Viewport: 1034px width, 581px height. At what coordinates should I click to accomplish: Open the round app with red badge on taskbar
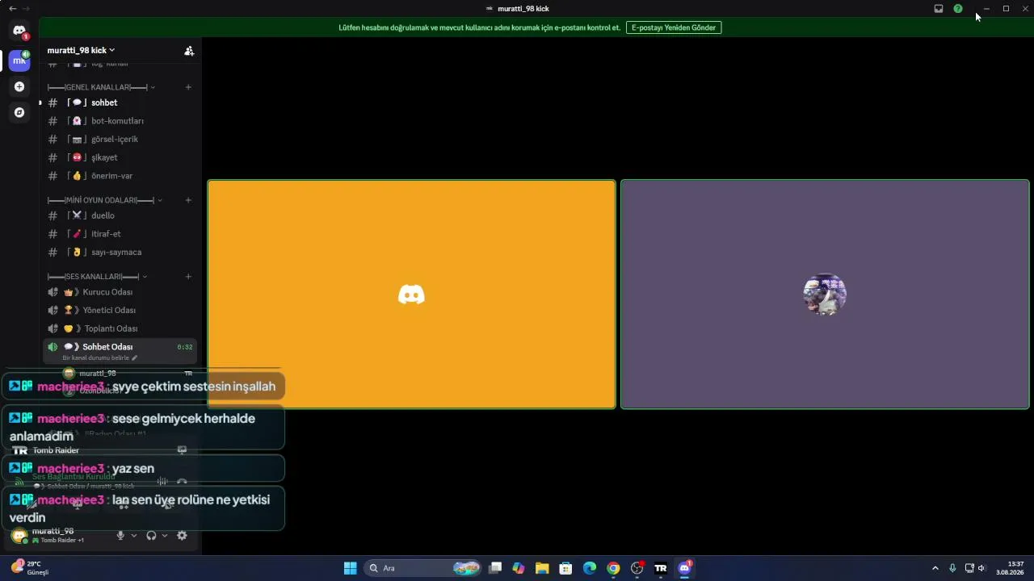pyautogui.click(x=637, y=568)
